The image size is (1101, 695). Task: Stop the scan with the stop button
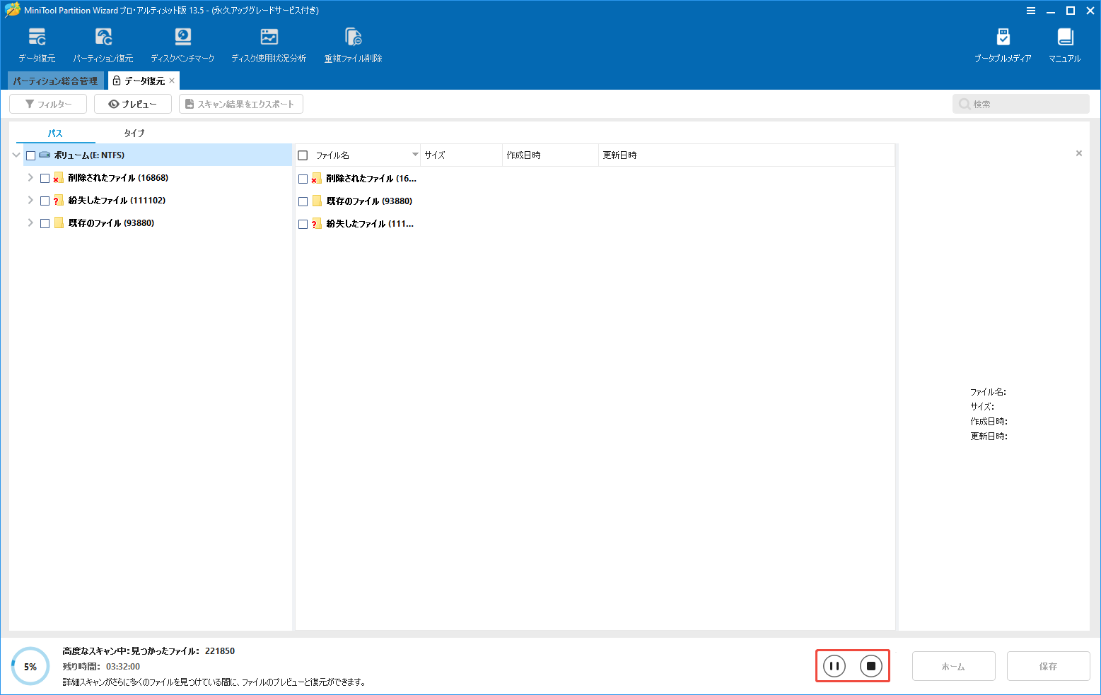click(871, 665)
